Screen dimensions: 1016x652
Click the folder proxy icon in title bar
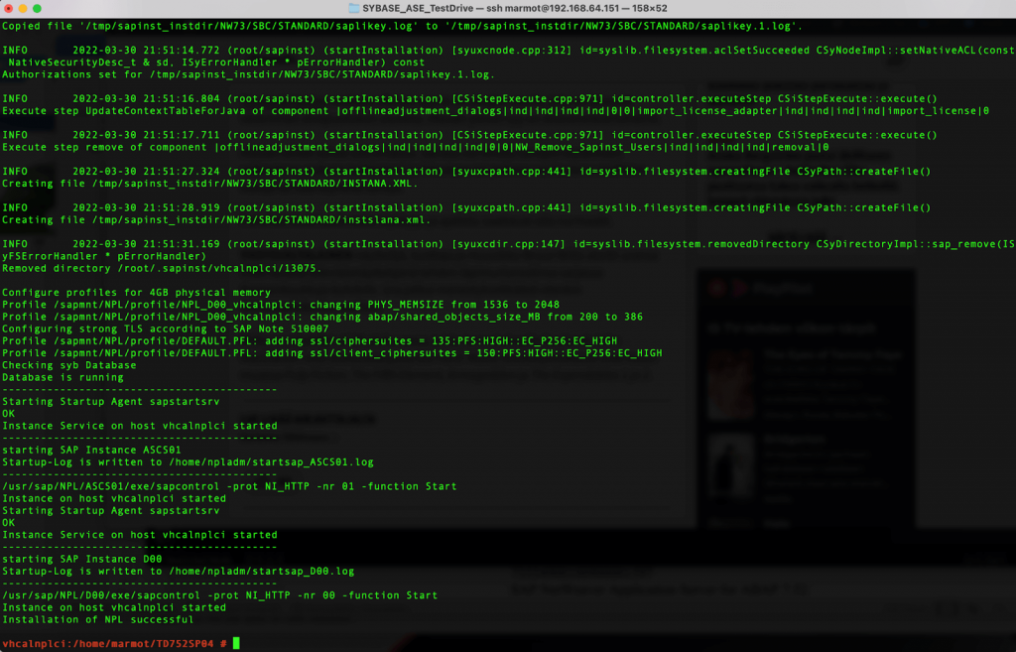[354, 8]
